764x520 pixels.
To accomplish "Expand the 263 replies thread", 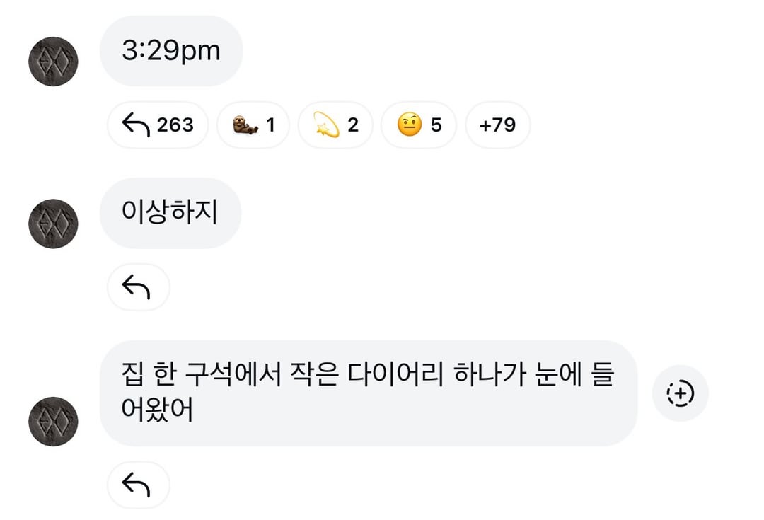I will pyautogui.click(x=157, y=125).
